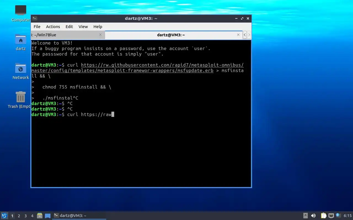Click the terminal icon in window title bar
Viewport: 353px width, 220px height.
[x=34, y=18]
